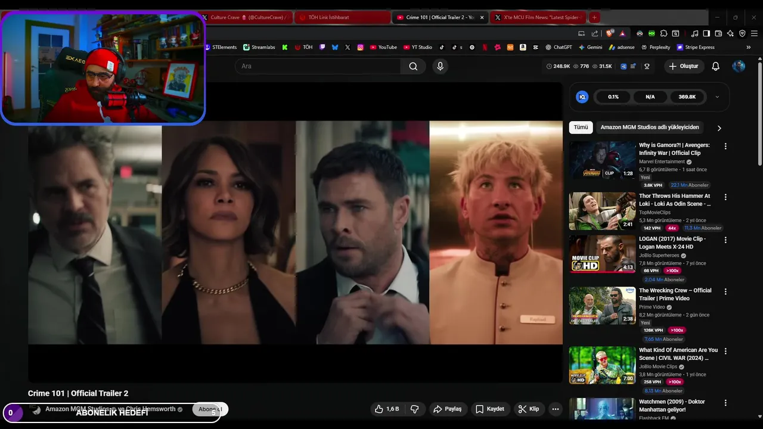The width and height of the screenshot is (763, 429).
Task: Switch to TÖH Link İstihbarat tab
Action: point(342,17)
